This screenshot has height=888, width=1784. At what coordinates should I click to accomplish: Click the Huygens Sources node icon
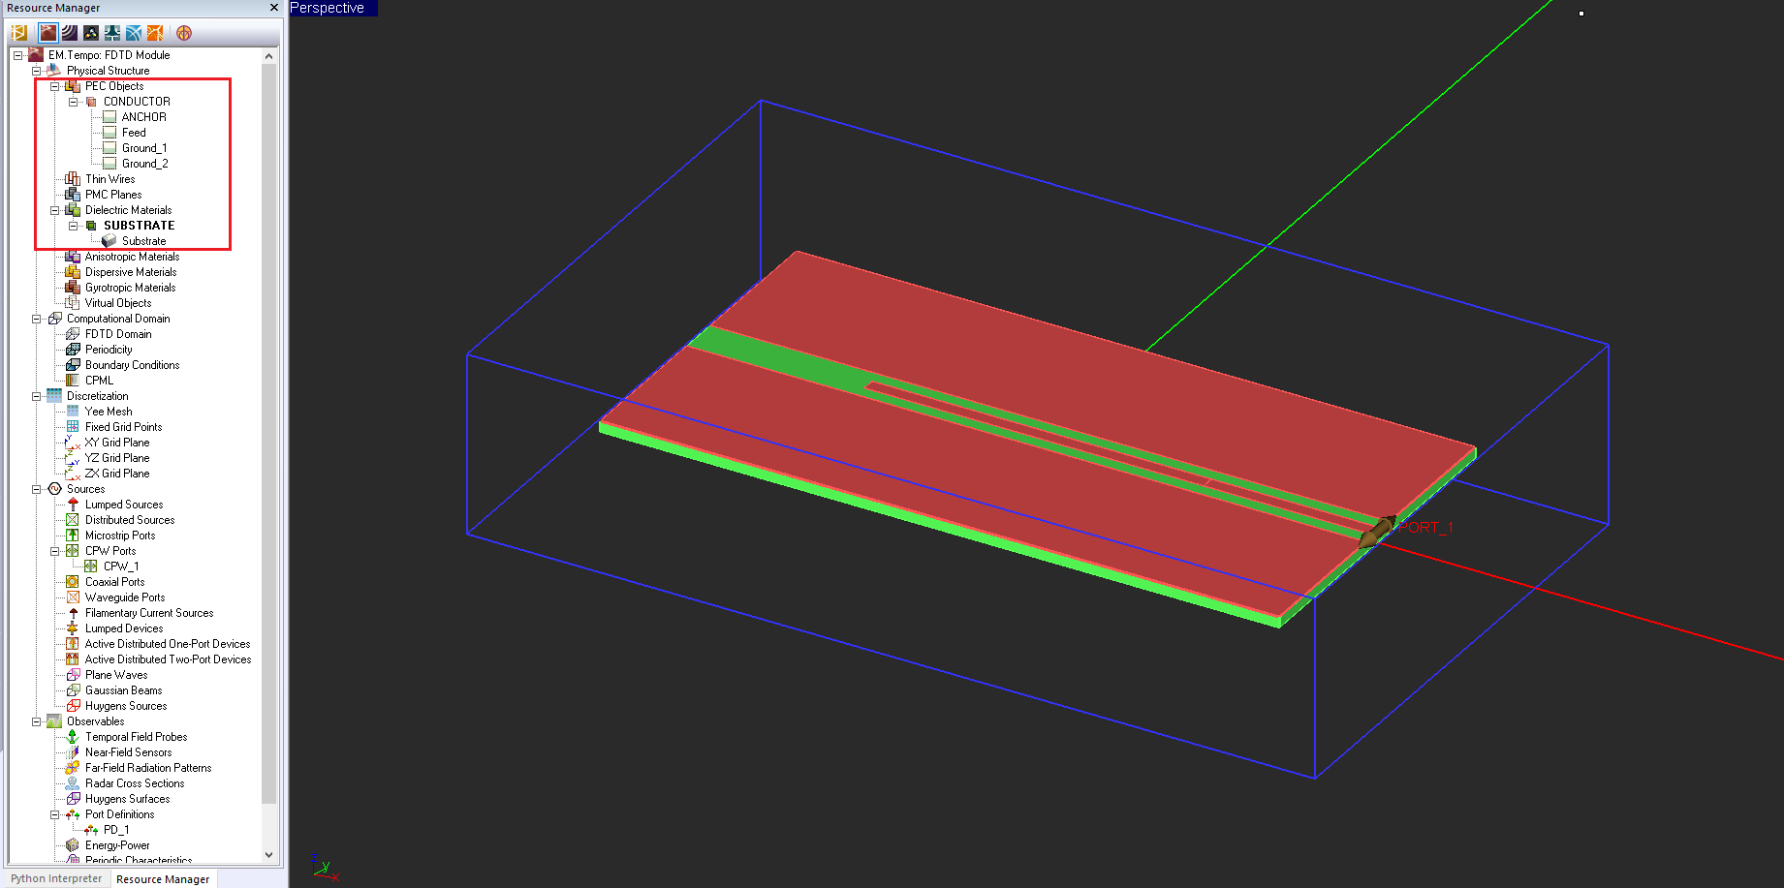73,706
